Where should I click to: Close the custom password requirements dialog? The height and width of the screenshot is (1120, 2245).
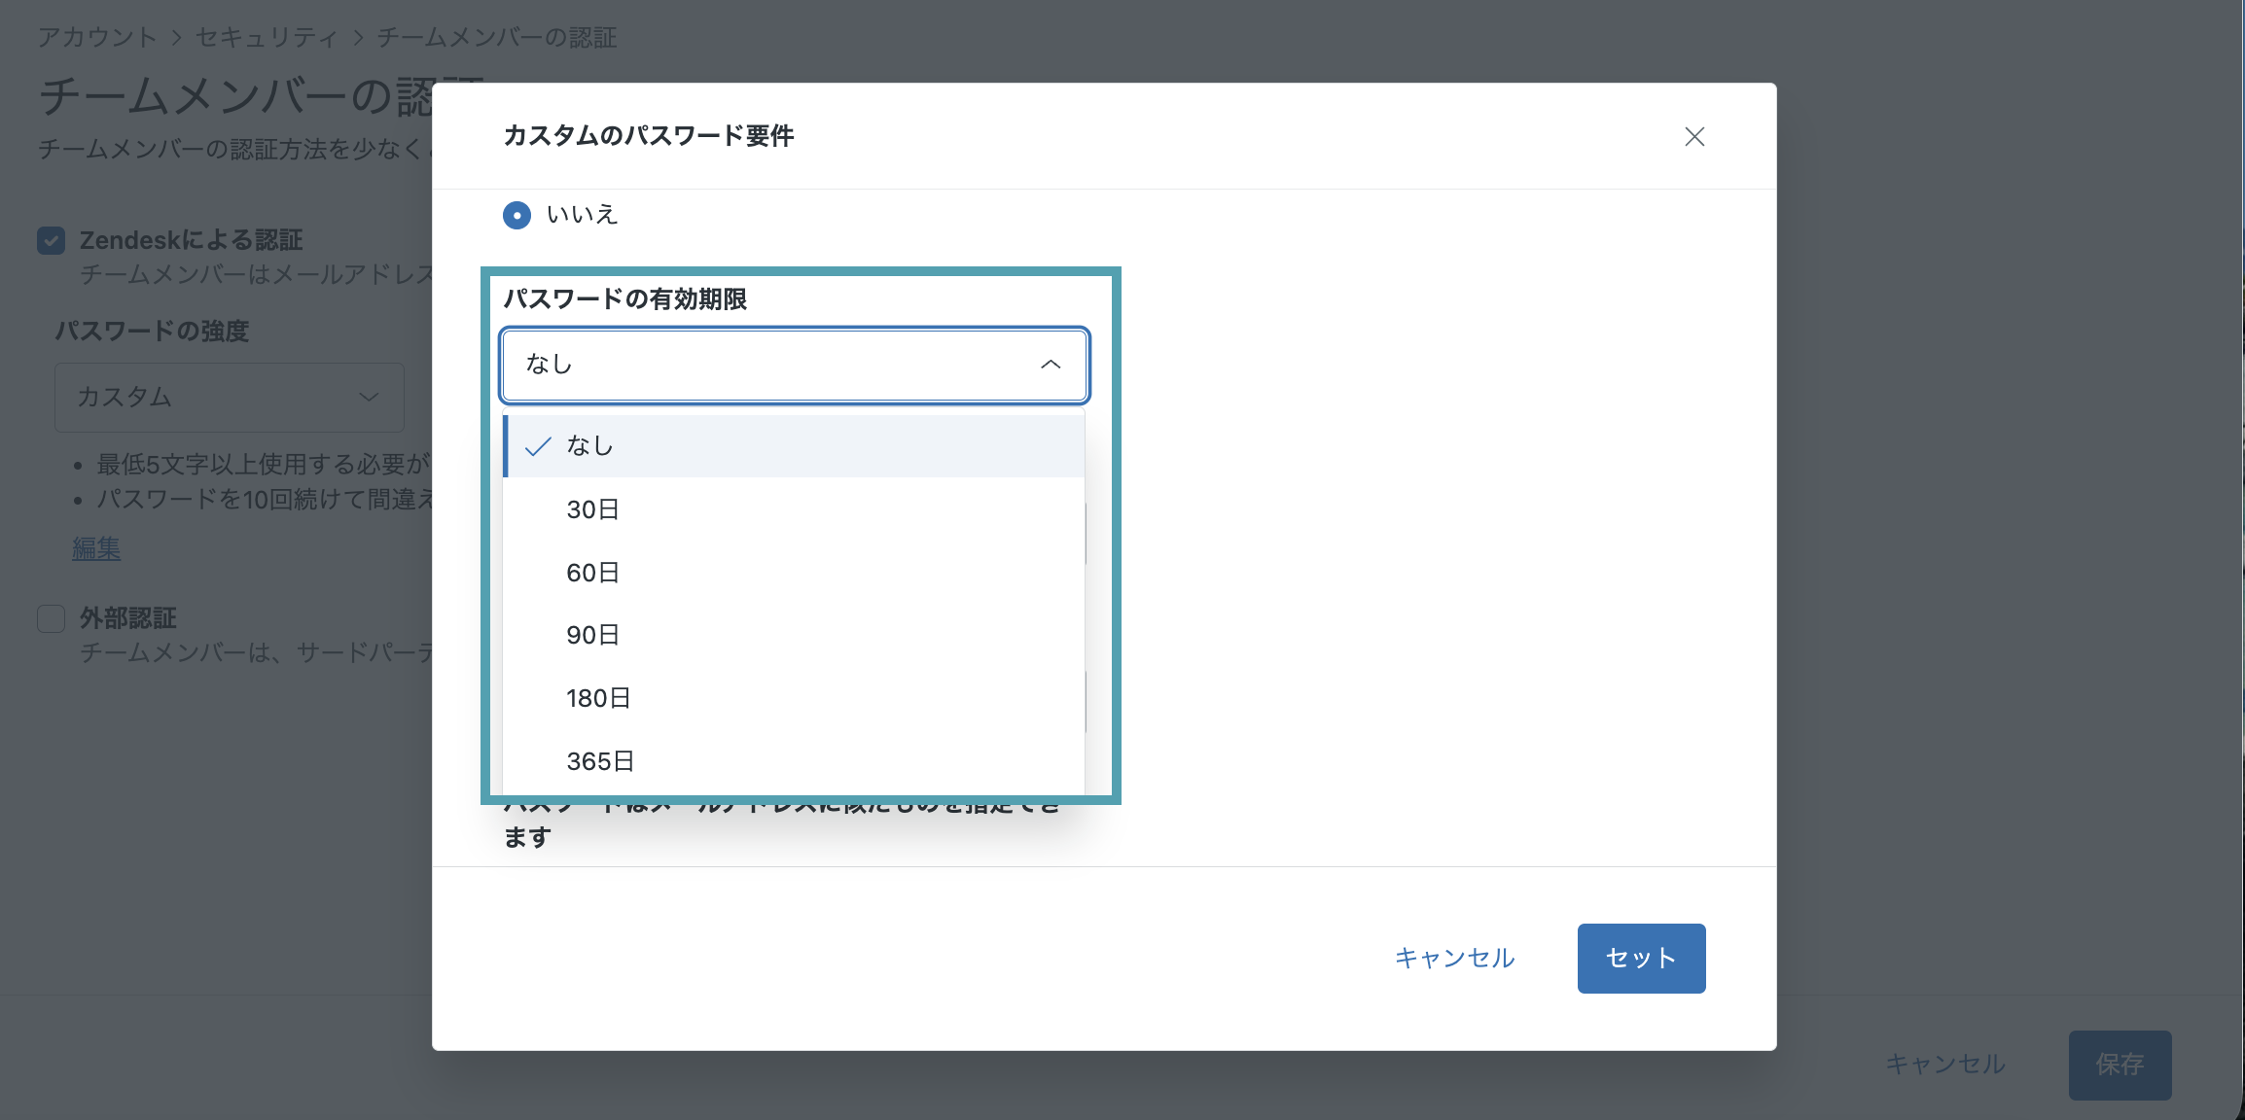pos(1694,137)
